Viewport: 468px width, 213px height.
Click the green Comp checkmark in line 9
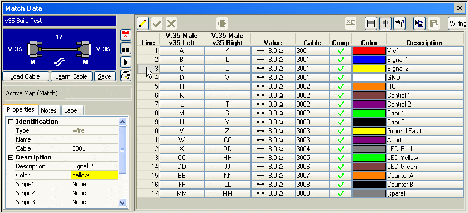[x=341, y=122]
